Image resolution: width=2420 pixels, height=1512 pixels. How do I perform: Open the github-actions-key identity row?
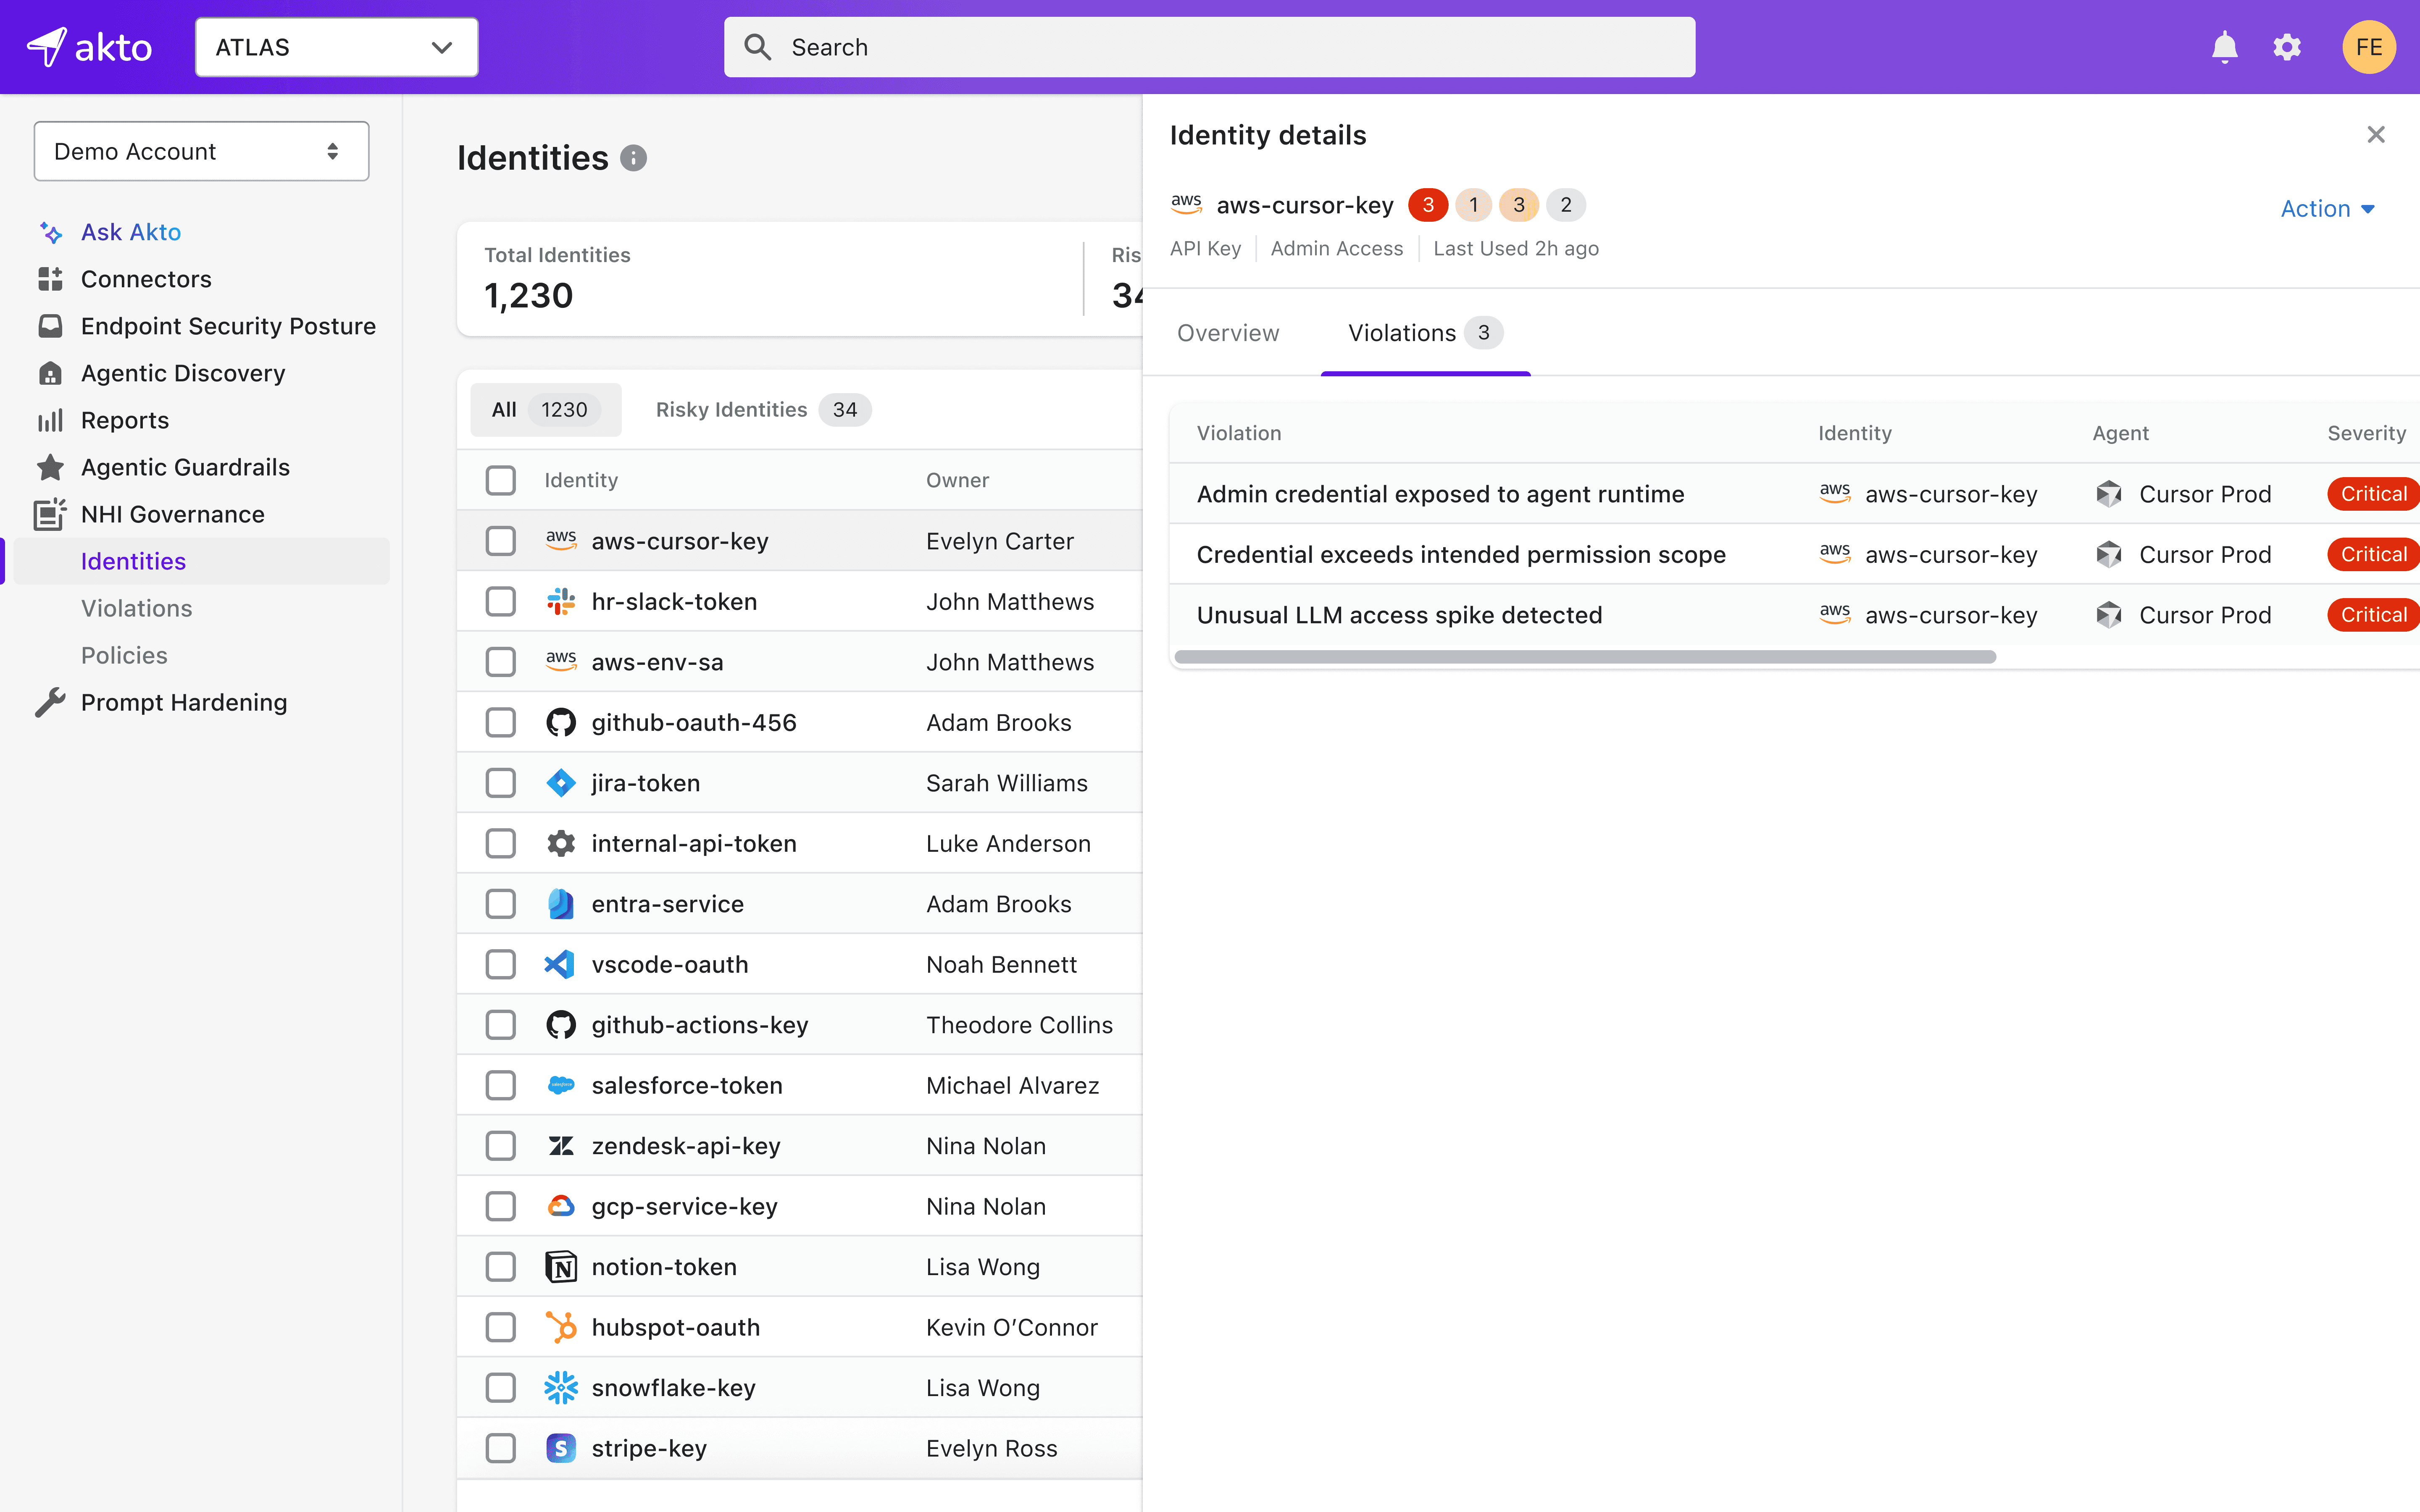799,1024
